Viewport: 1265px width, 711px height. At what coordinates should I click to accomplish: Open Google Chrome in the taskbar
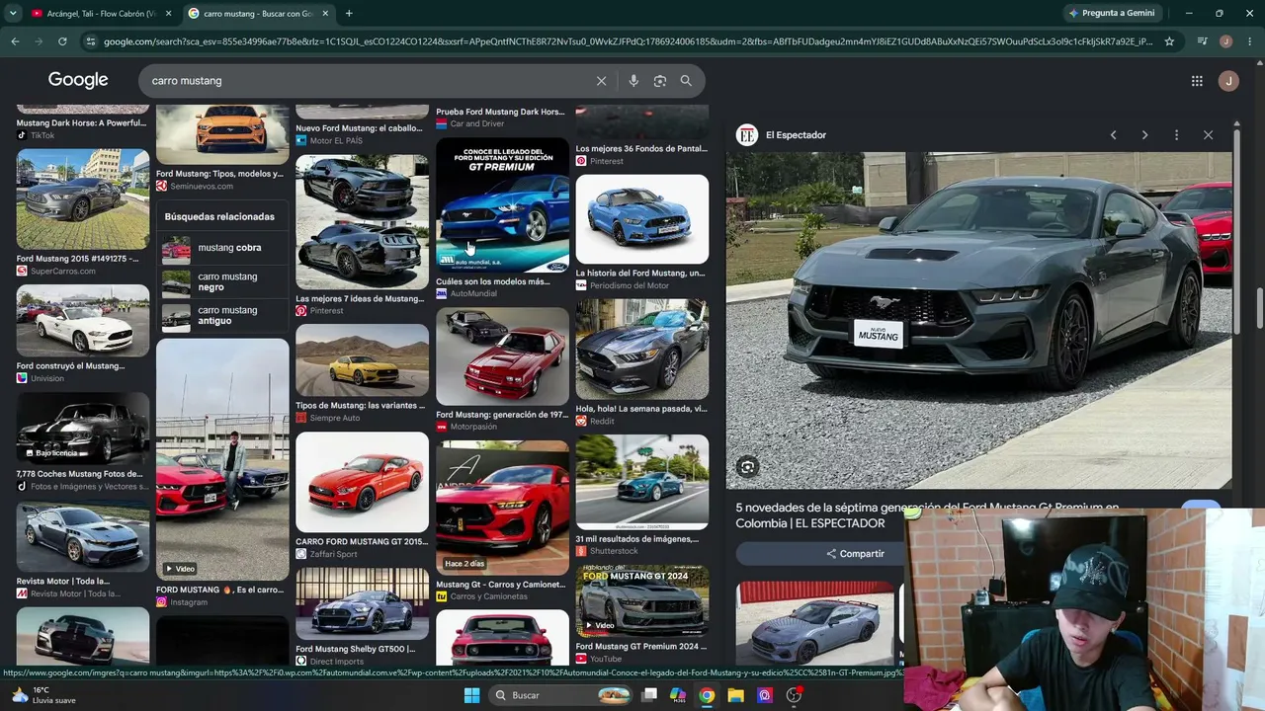[707, 695]
